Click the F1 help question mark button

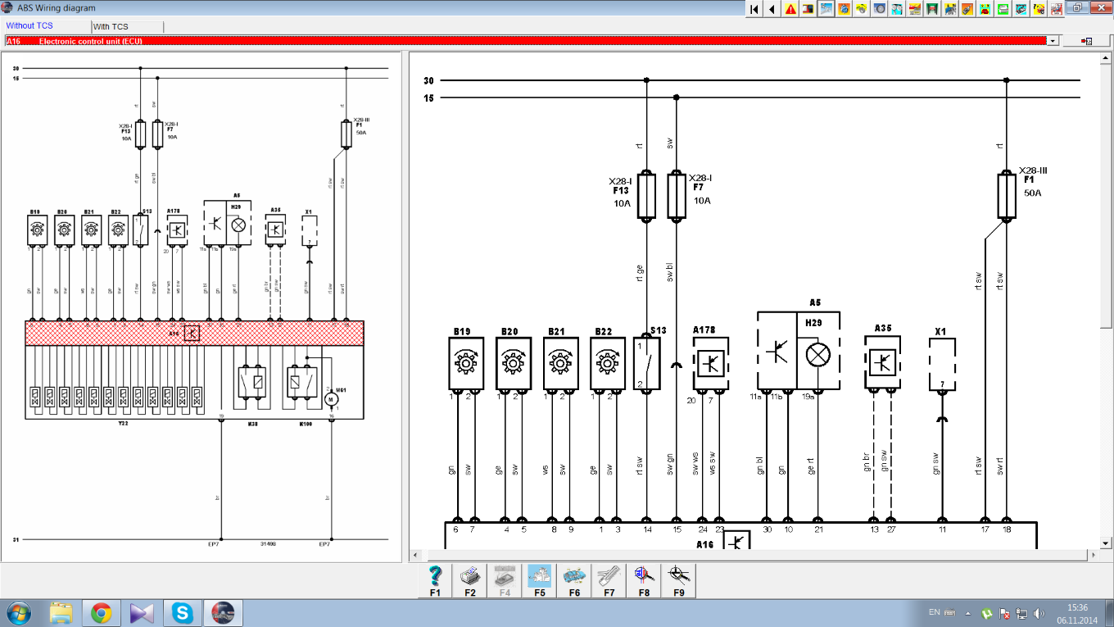(435, 581)
